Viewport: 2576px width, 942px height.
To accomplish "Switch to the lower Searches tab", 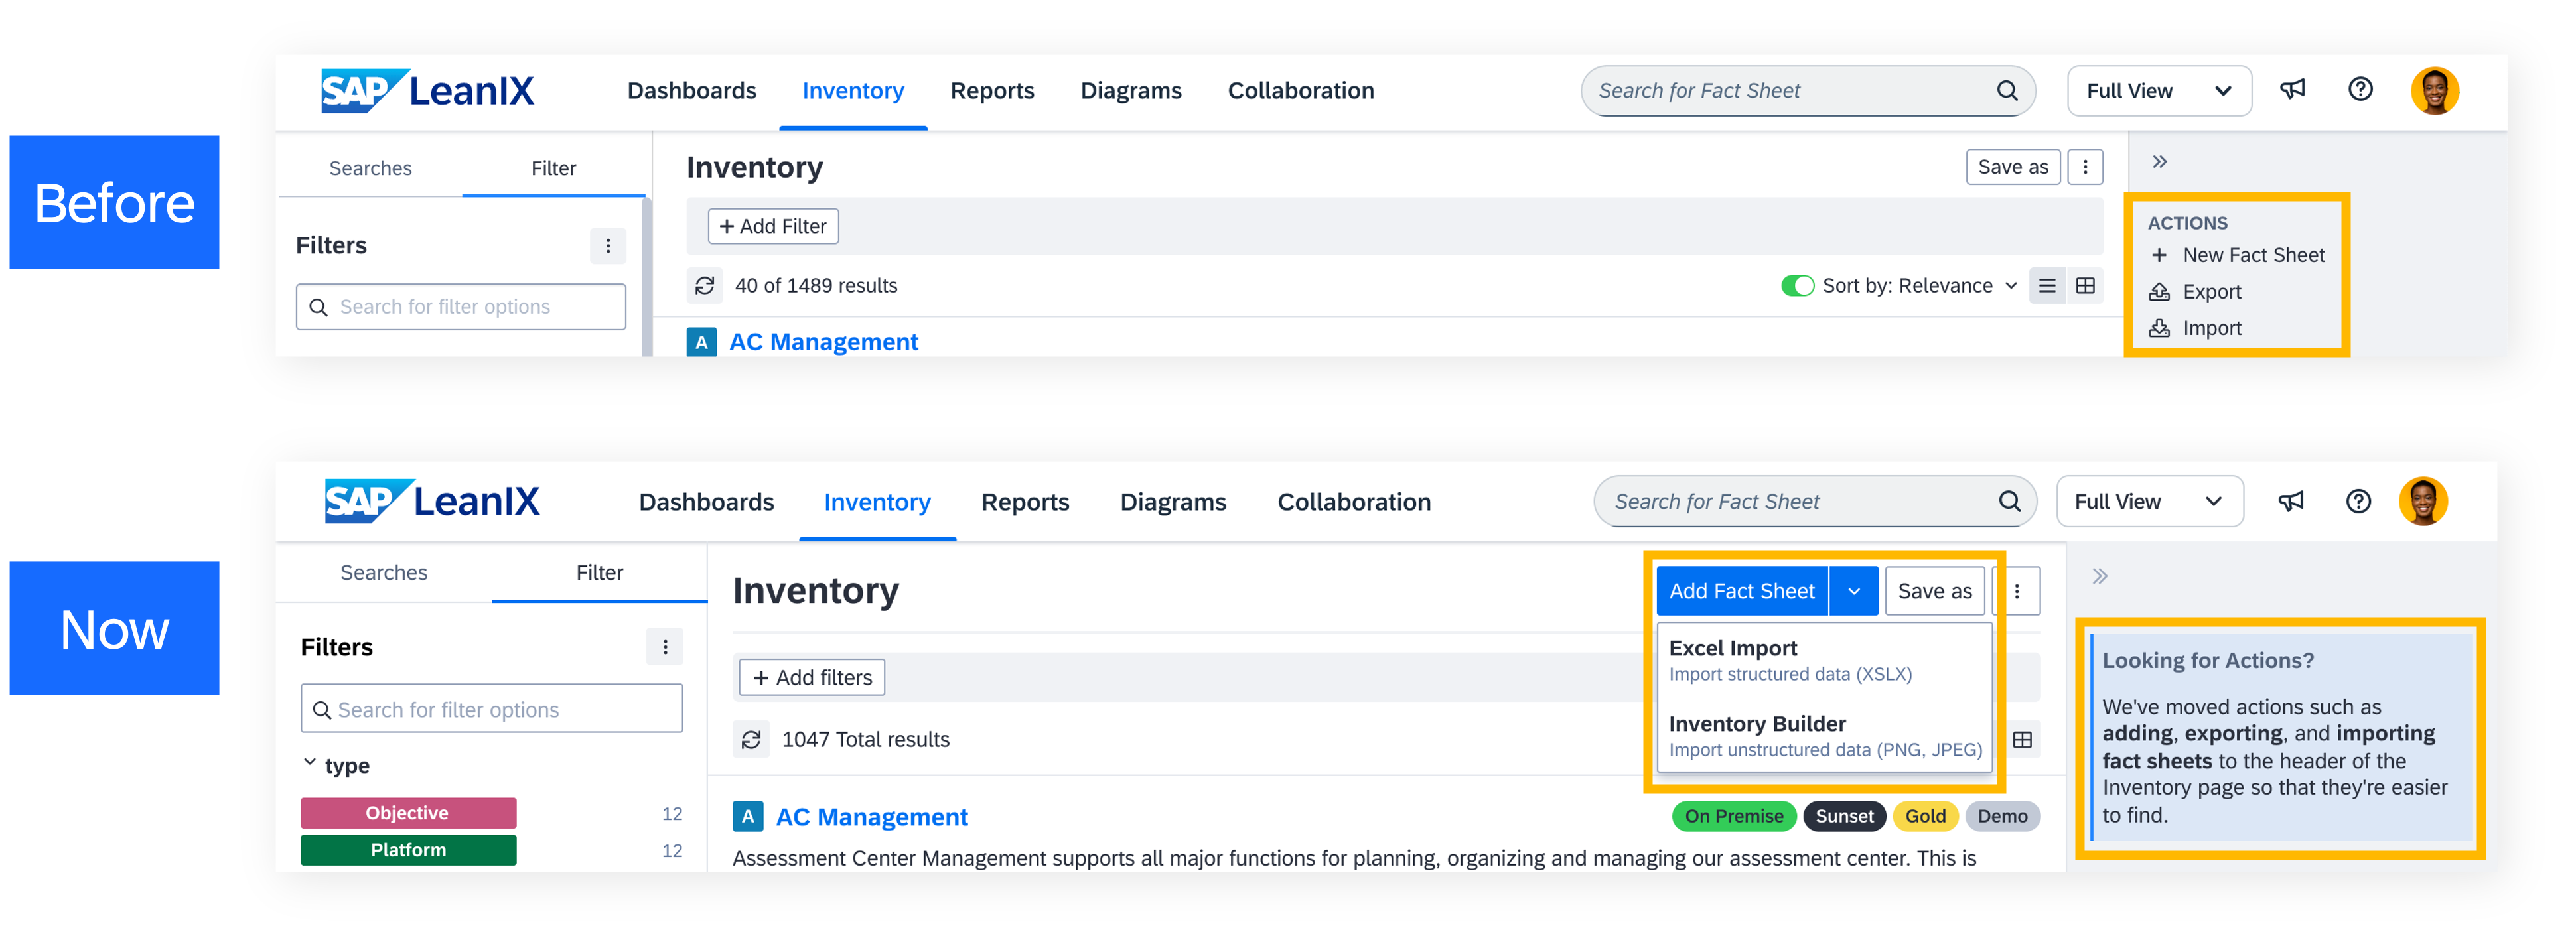I will (383, 573).
